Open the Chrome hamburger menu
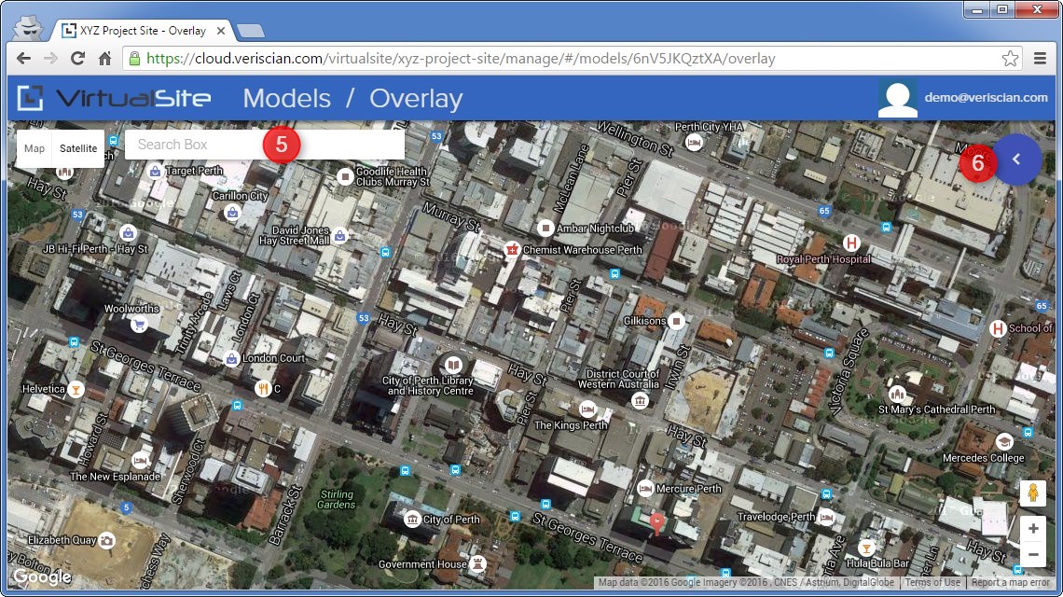The image size is (1063, 597). click(1040, 59)
